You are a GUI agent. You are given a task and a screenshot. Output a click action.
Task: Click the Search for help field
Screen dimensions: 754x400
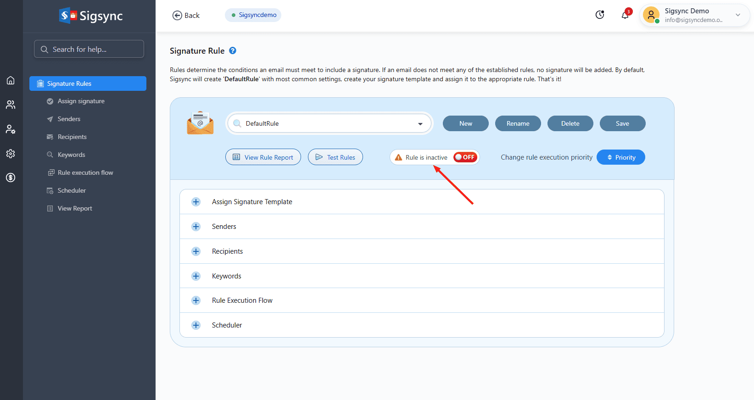(89, 49)
